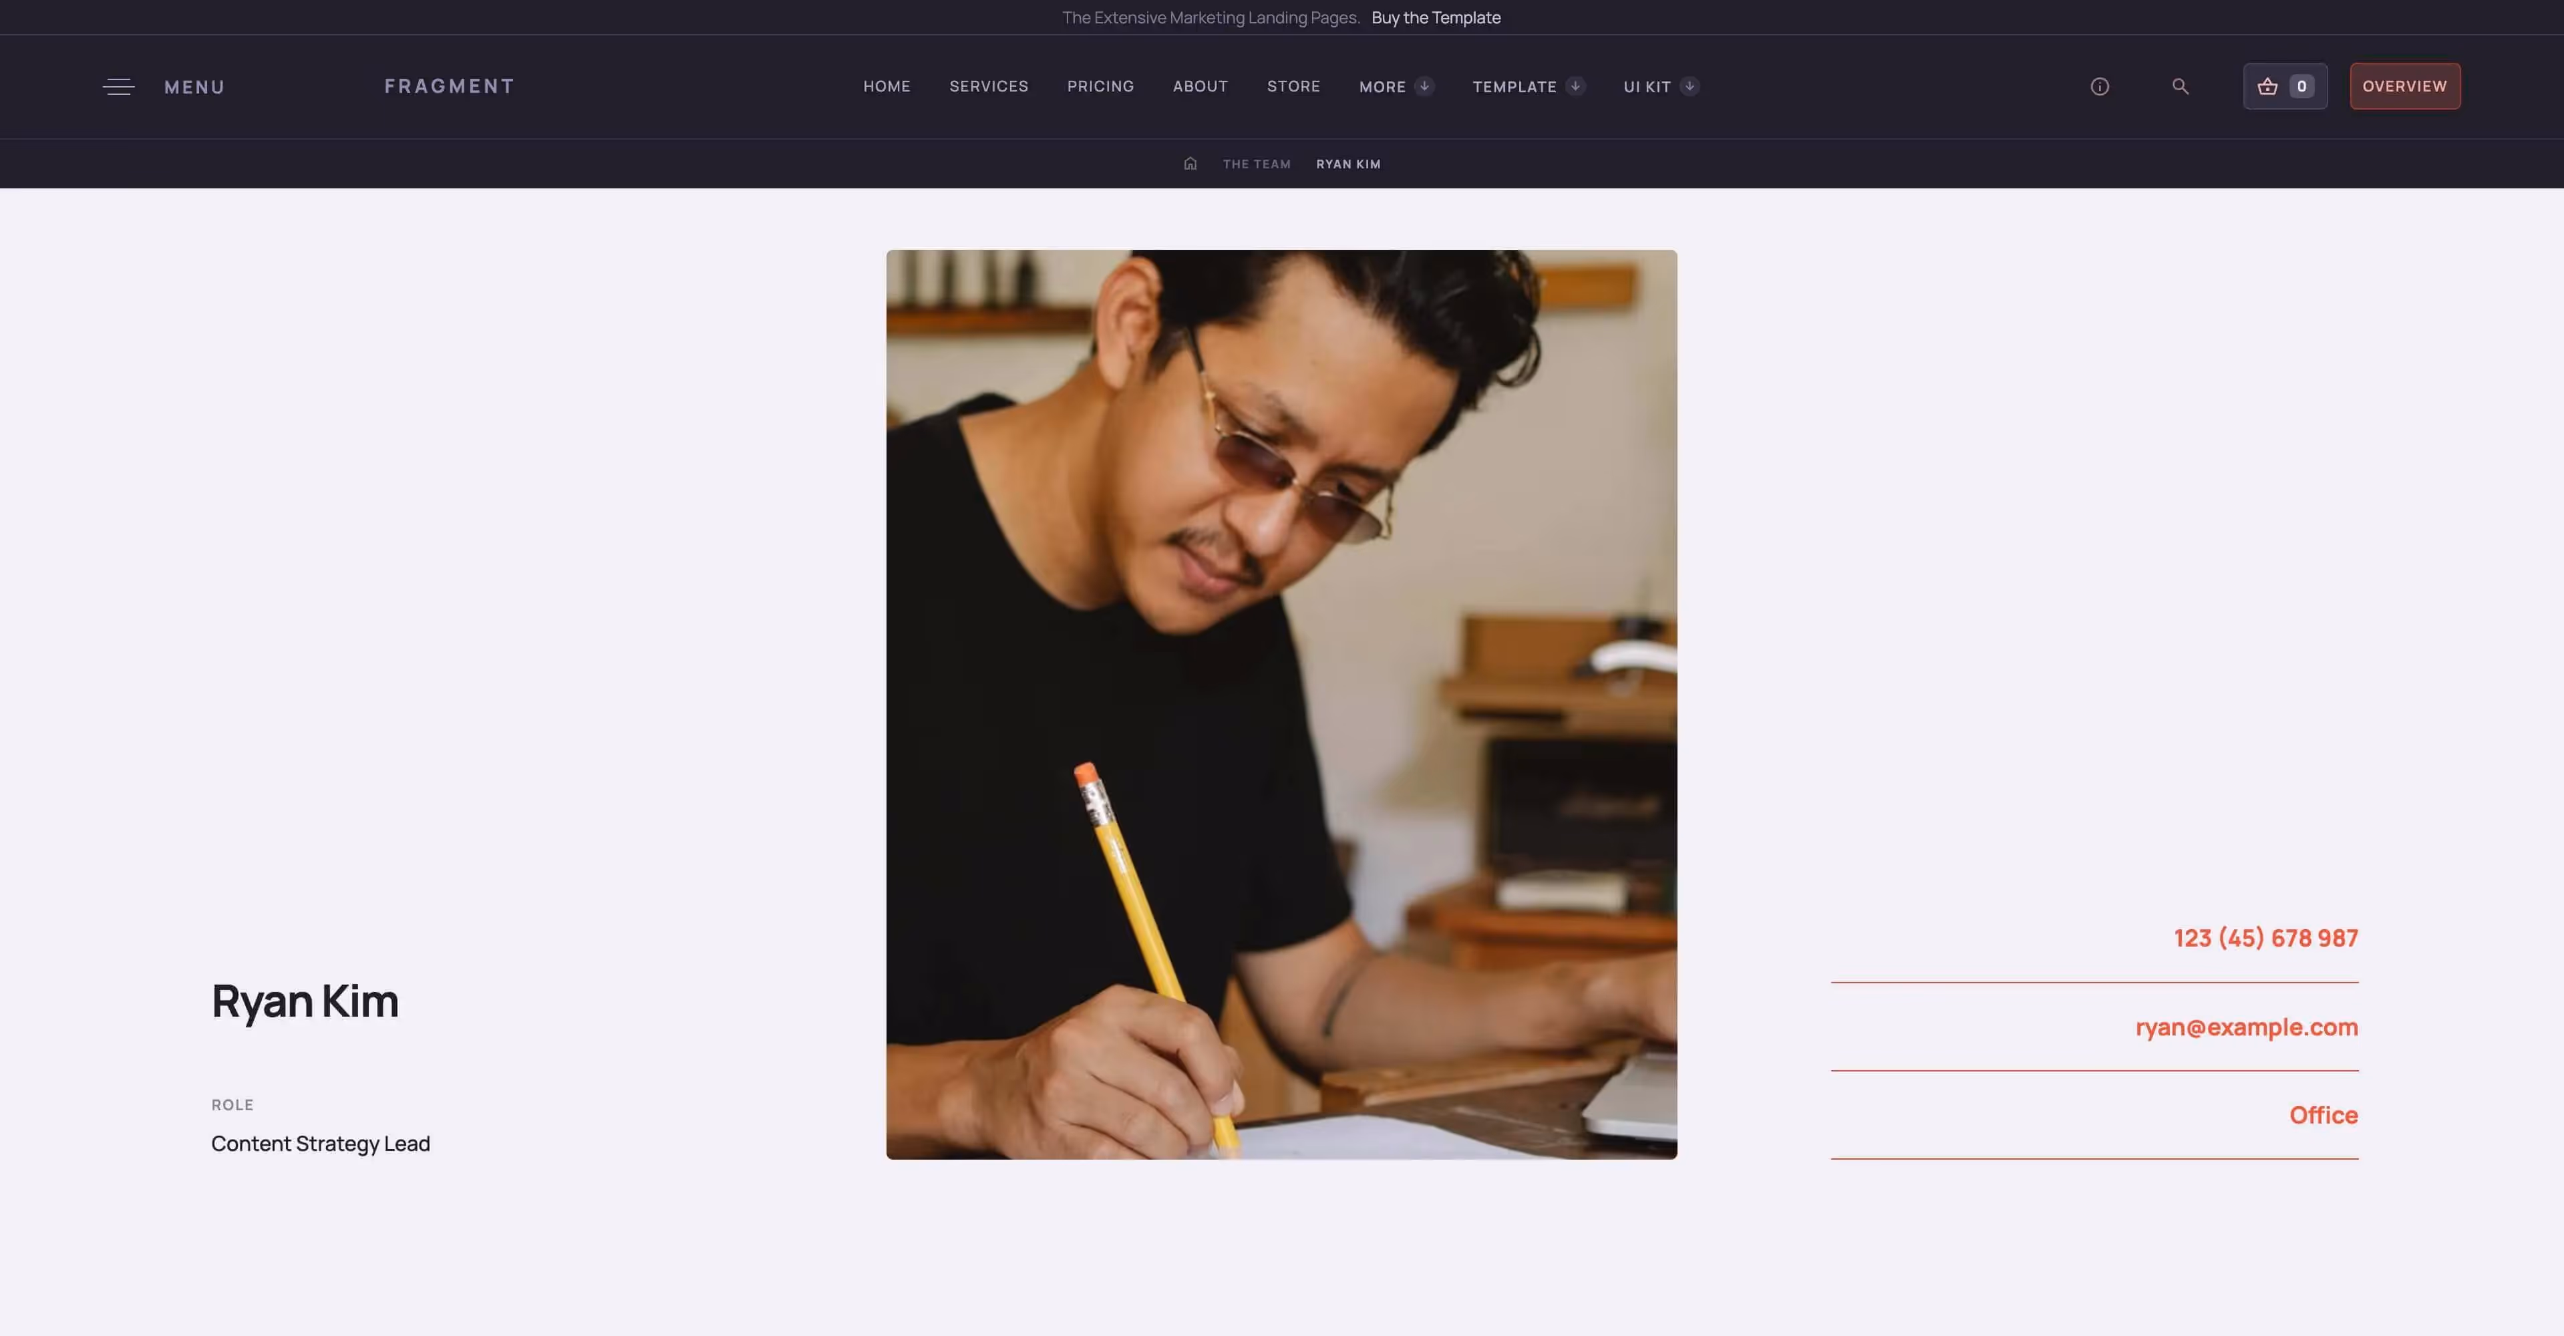The width and height of the screenshot is (2564, 1336).
Task: Select PRICING in the navigation
Action: click(1100, 87)
